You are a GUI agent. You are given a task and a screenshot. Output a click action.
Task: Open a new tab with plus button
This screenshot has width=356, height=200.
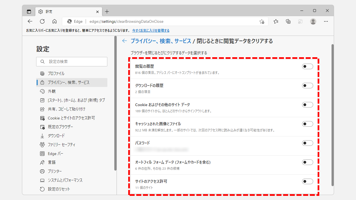[x=107, y=12]
